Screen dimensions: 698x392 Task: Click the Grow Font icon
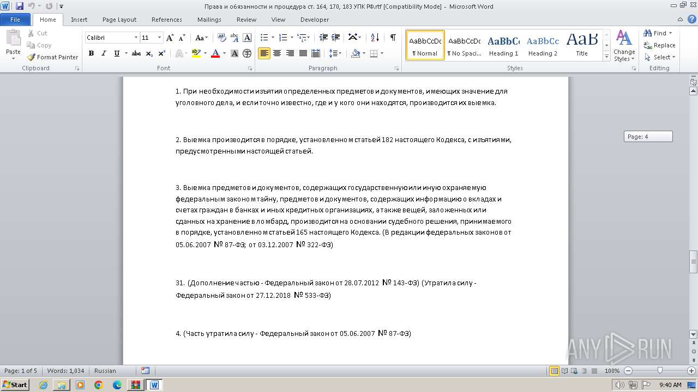(x=170, y=38)
